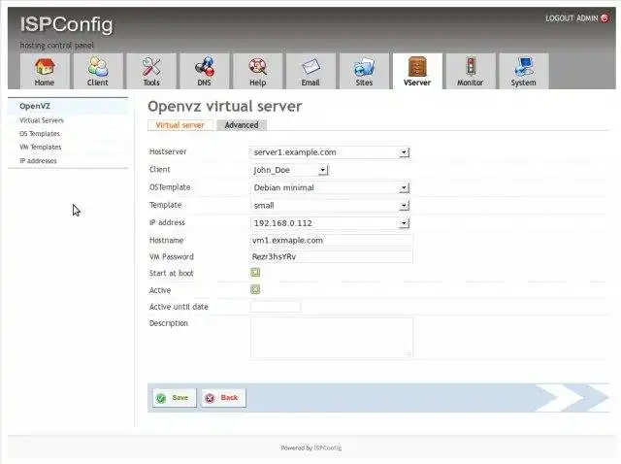This screenshot has height=464, width=621.
Task: Open the OSTemplate dropdown
Action: pyautogui.click(x=330, y=187)
